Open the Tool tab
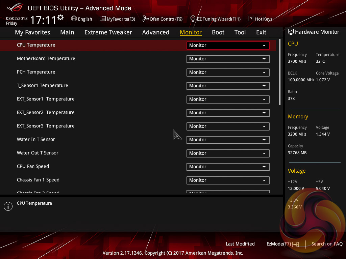Viewport: 346px width, 259px height. click(x=240, y=32)
